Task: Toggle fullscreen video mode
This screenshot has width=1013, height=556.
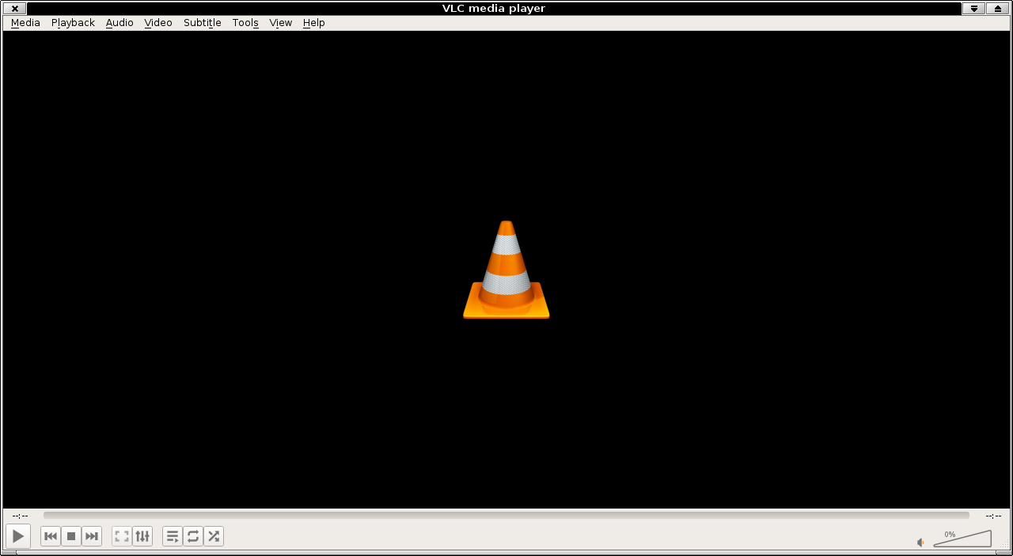Action: [122, 536]
